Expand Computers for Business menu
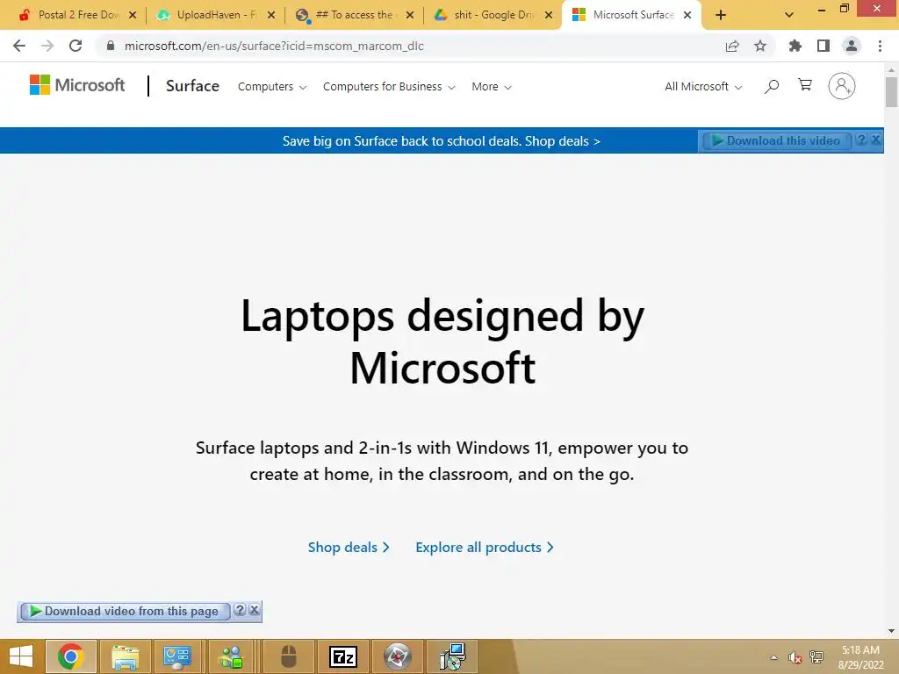This screenshot has width=899, height=674. point(389,87)
